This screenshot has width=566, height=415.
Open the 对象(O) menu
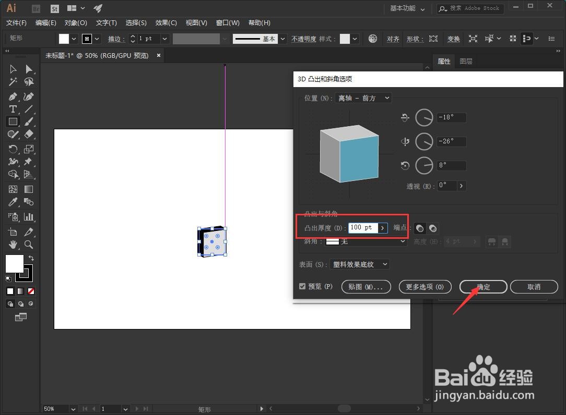coord(76,23)
